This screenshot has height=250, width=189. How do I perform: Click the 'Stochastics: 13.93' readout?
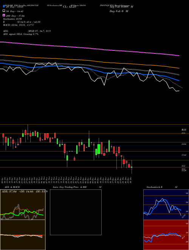[x=12, y=19]
